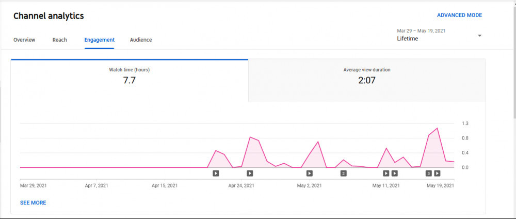Click the video published marker near Apr 21
516x219 pixels.
[x=216, y=173]
